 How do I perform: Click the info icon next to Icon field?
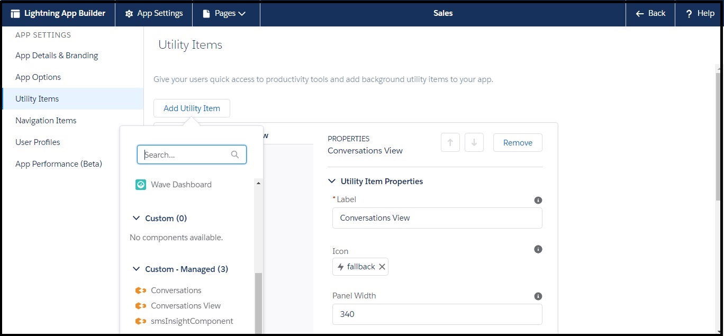[538, 249]
